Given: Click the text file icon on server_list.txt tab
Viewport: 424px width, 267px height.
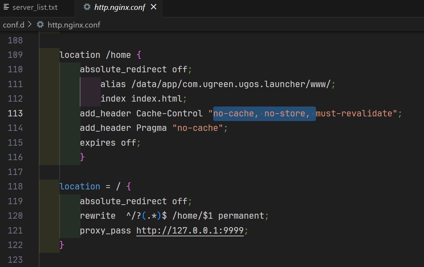Looking at the screenshot, I should 6,7.
